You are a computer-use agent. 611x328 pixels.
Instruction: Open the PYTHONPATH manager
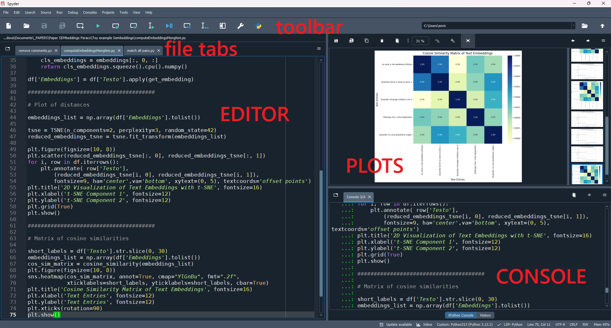tap(258, 26)
